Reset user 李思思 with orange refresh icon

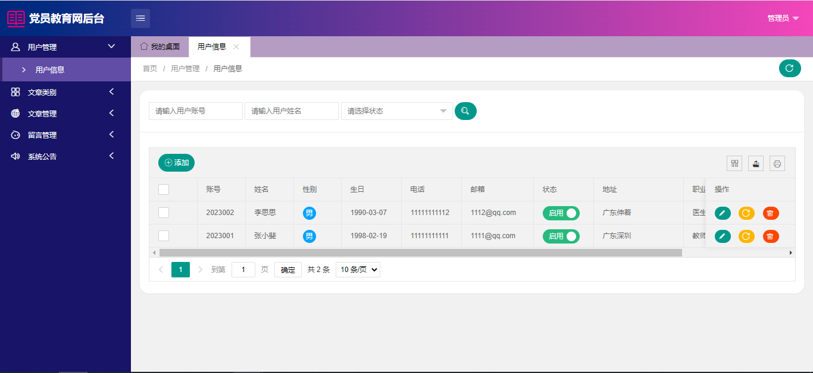(746, 213)
